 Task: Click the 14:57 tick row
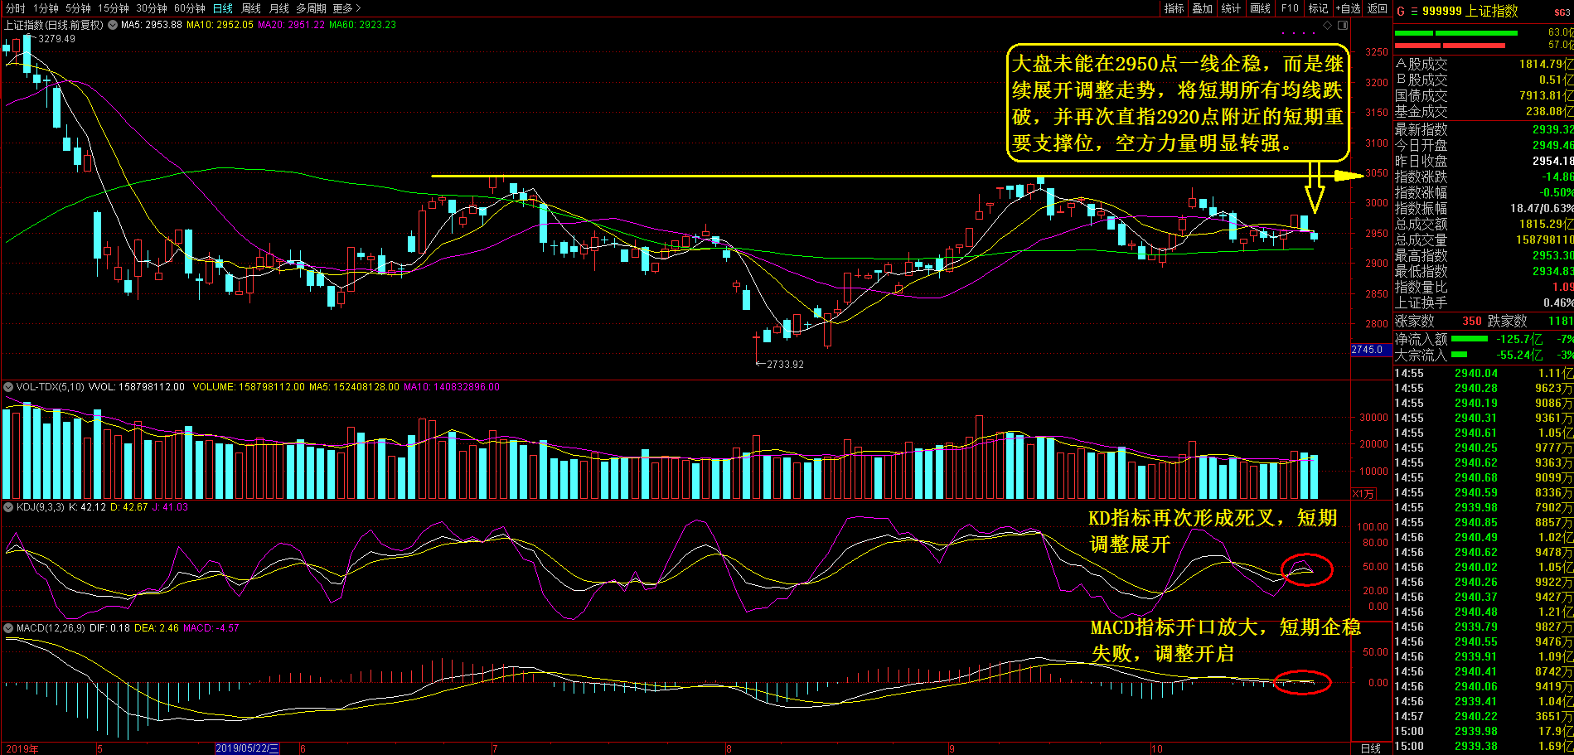[x=1484, y=716]
